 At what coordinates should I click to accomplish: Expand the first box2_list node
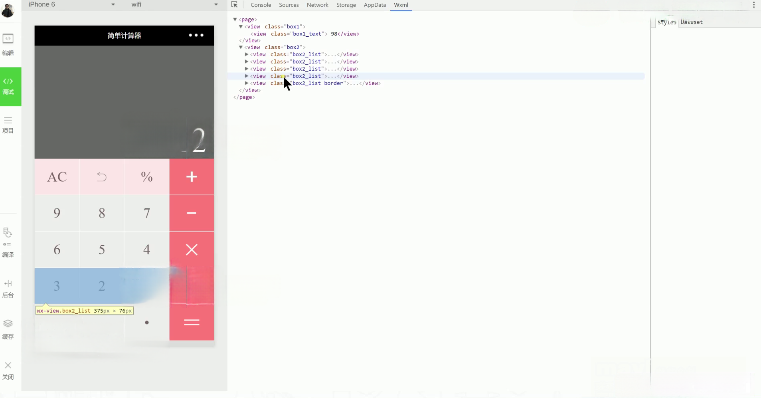tap(247, 54)
